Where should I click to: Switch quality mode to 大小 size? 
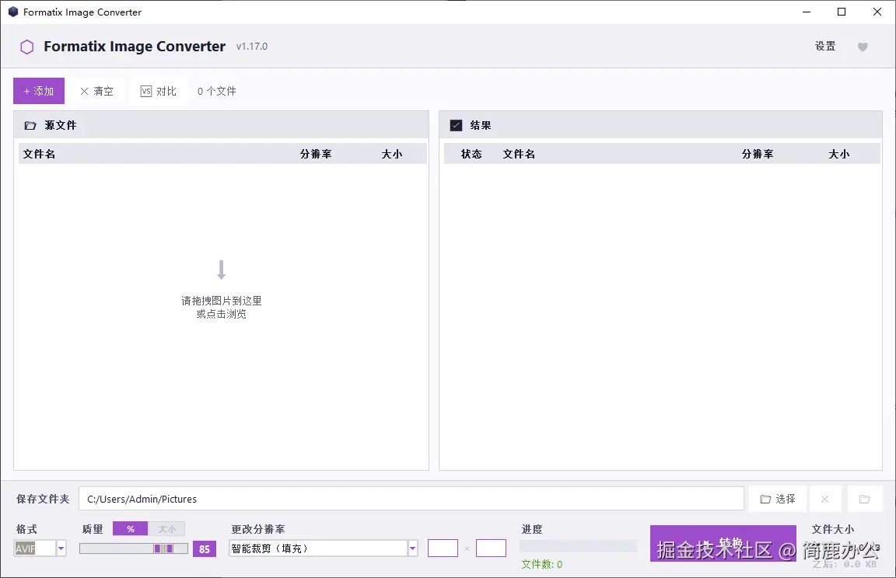tap(167, 529)
